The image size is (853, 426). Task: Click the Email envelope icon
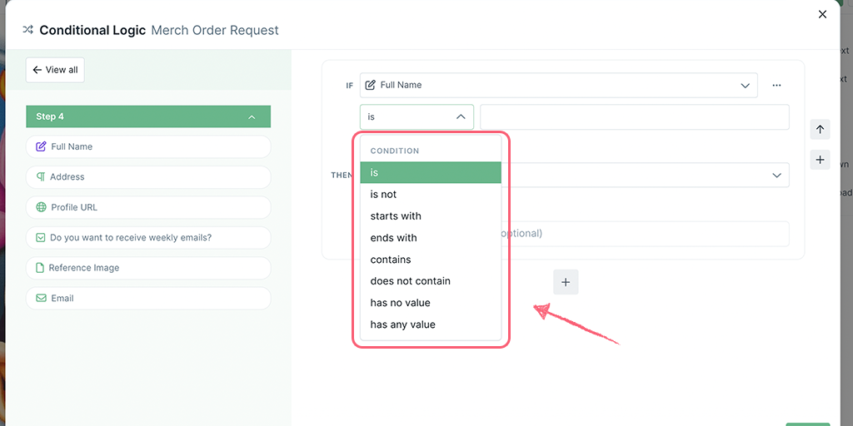tap(41, 299)
